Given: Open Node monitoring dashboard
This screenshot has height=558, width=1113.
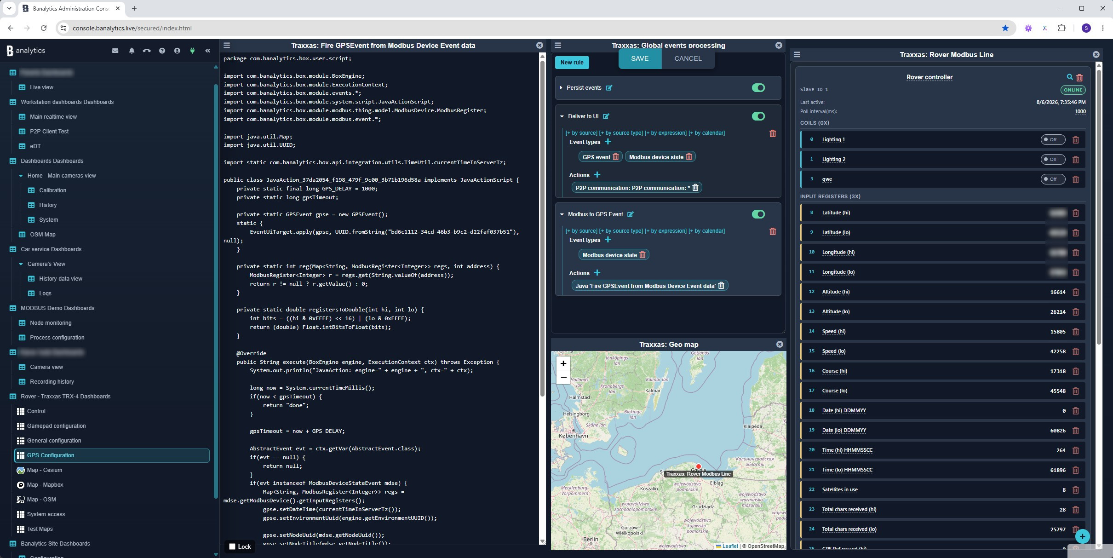Looking at the screenshot, I should tap(51, 323).
